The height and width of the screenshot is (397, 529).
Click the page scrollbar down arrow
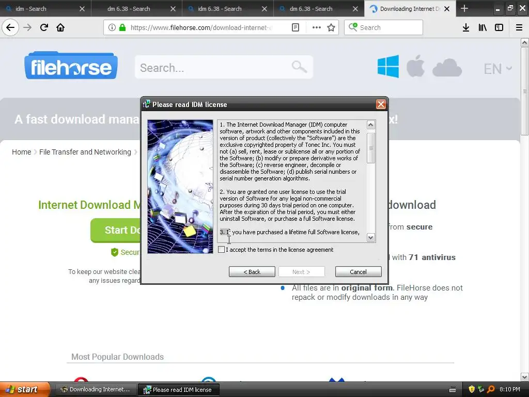(x=524, y=377)
